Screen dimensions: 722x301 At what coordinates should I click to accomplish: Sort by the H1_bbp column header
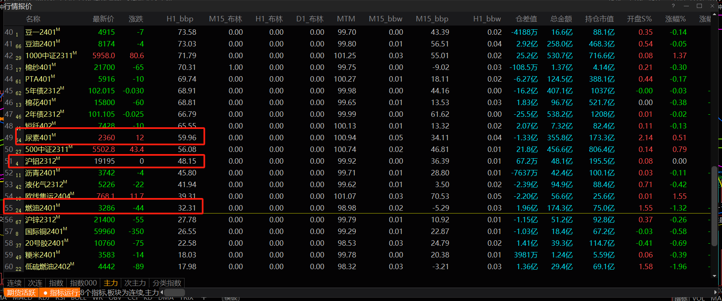point(180,19)
